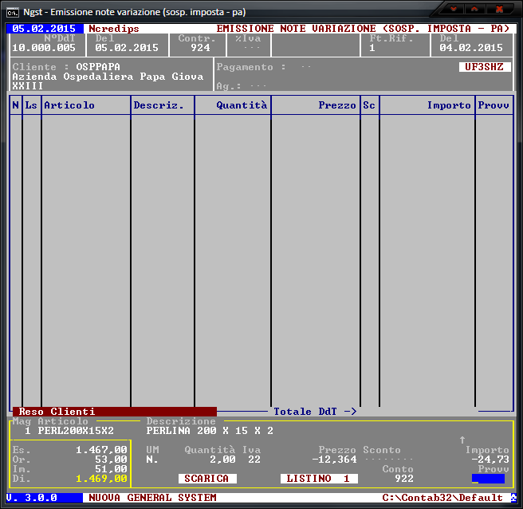Click the version V. 3.0.0 label
Image resolution: width=523 pixels, height=509 pixels.
tap(32, 497)
